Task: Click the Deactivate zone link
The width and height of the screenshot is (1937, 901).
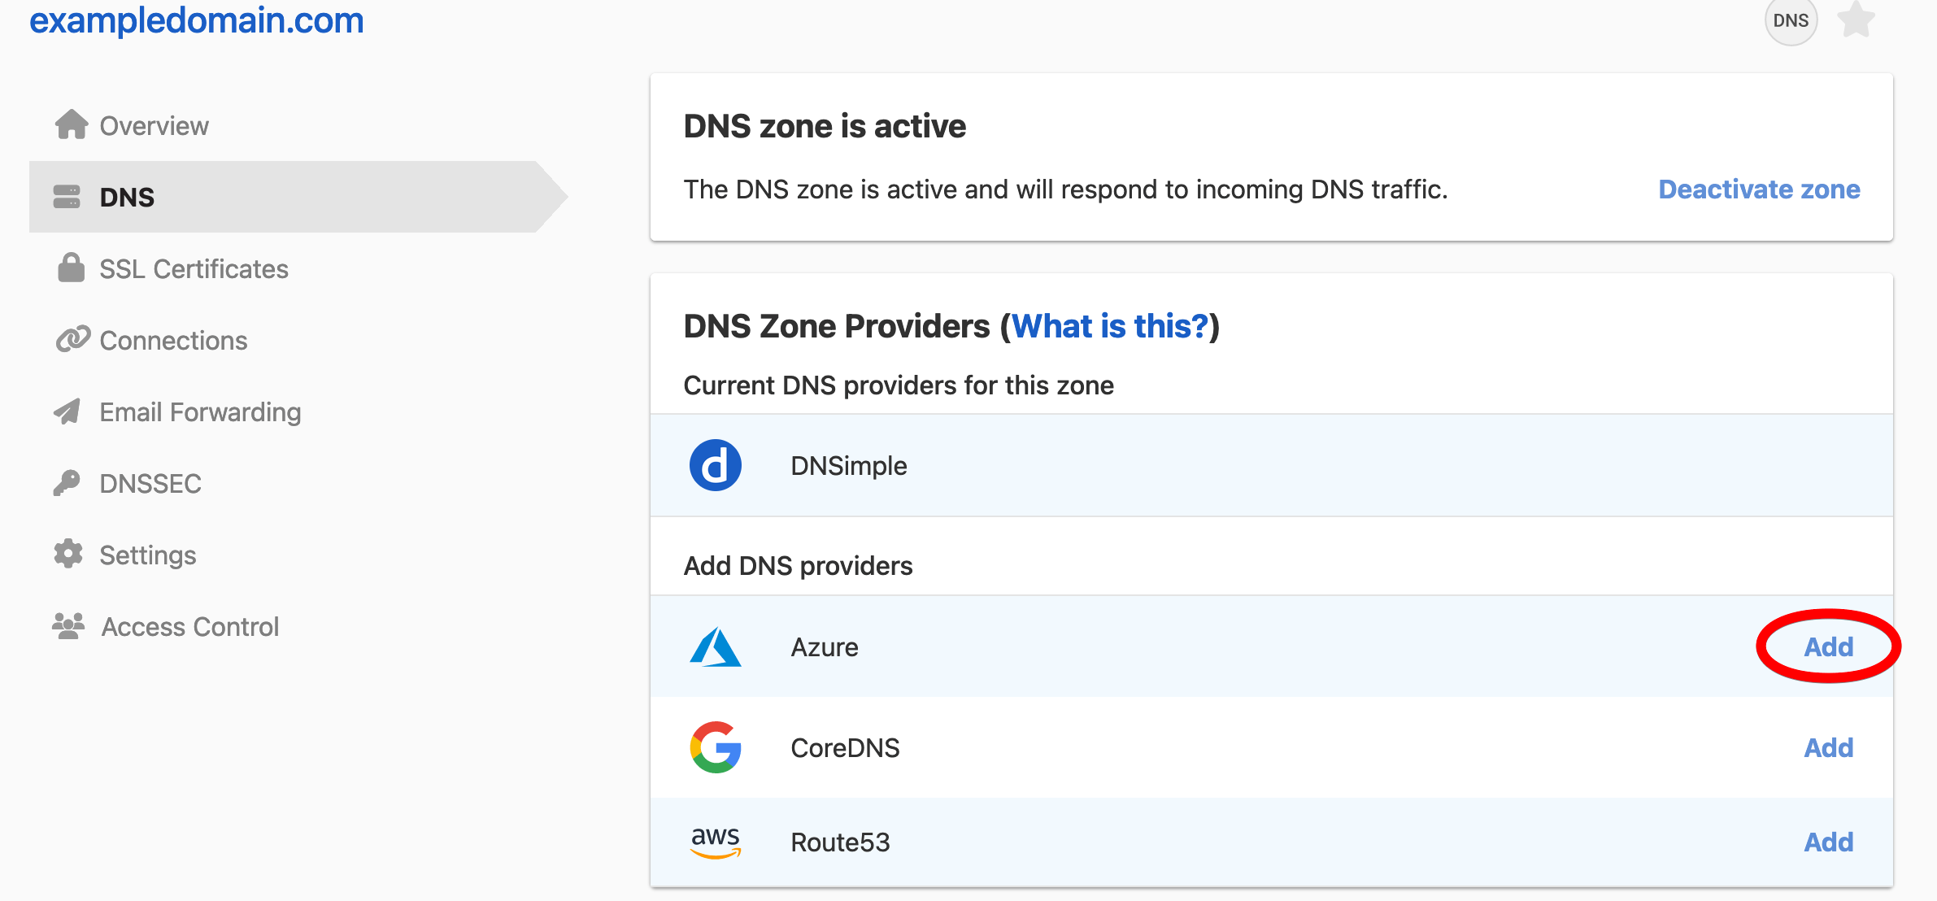Action: 1758,189
